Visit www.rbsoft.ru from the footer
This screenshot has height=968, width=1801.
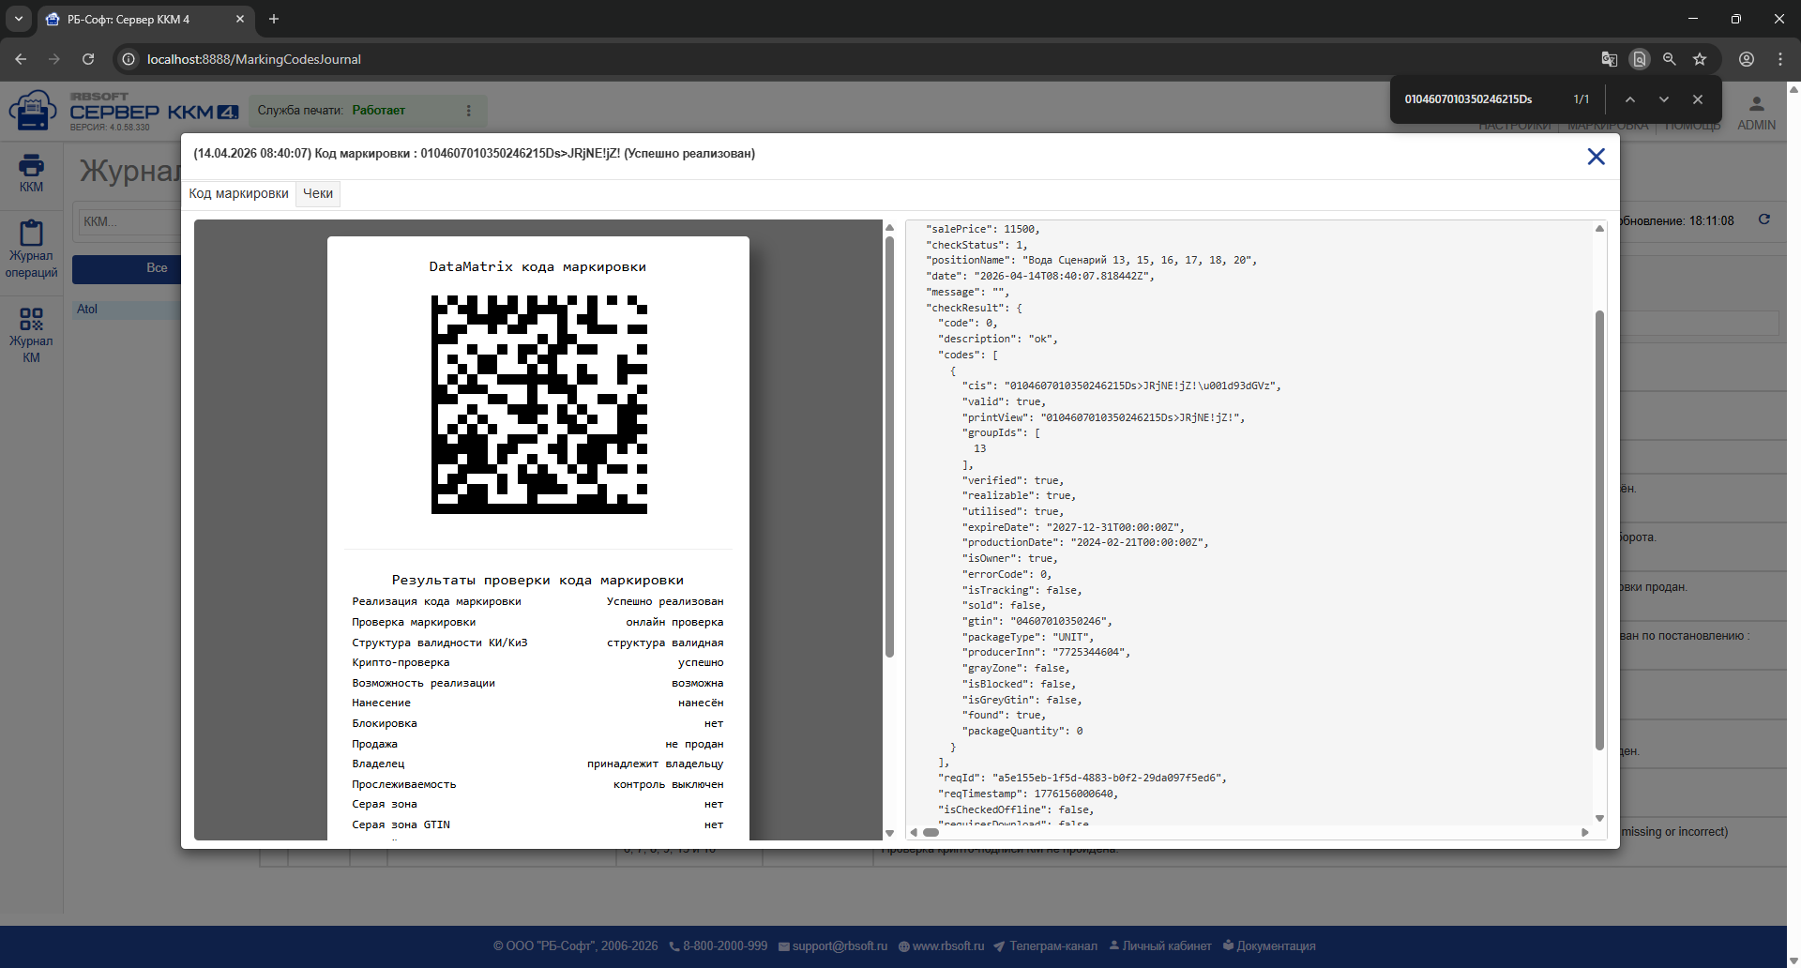(x=941, y=945)
